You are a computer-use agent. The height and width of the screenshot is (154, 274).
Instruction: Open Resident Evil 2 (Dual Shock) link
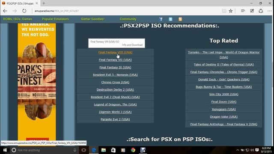click(115, 97)
